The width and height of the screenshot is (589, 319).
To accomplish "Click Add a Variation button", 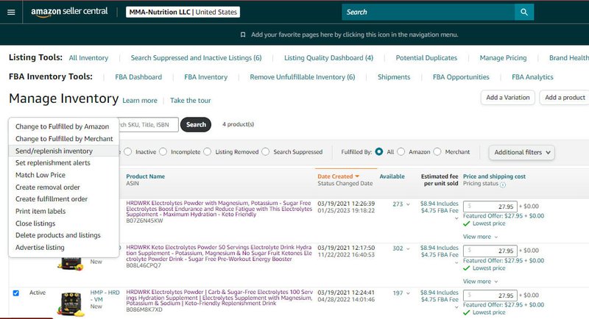I will (508, 98).
